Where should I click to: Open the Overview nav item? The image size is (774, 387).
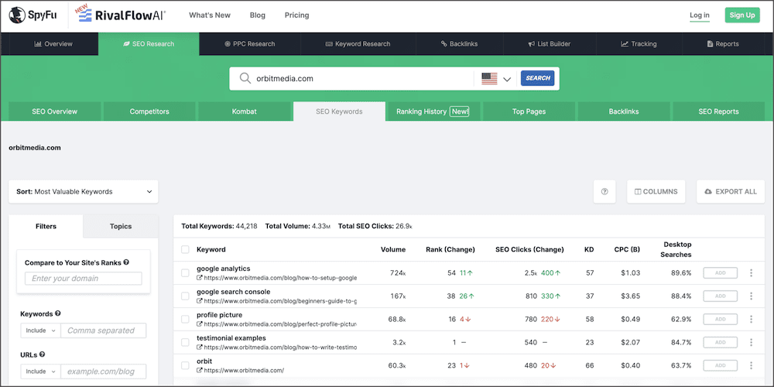tap(53, 44)
